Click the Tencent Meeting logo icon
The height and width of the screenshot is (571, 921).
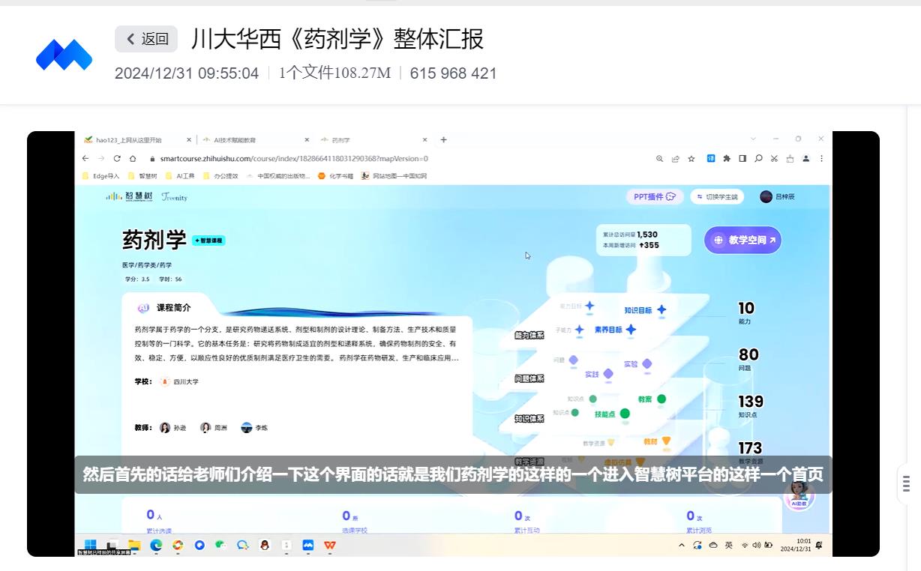pyautogui.click(x=64, y=55)
